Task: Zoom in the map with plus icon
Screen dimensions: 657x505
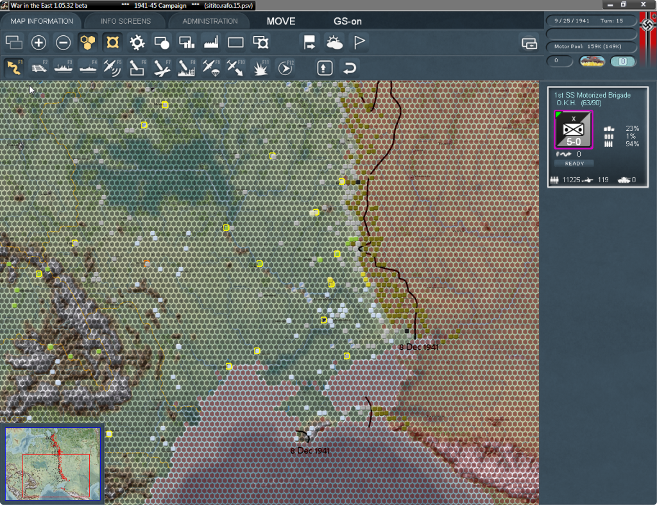Action: click(38, 42)
